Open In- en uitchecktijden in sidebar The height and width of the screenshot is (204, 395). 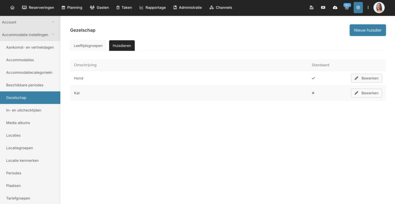pos(24,110)
